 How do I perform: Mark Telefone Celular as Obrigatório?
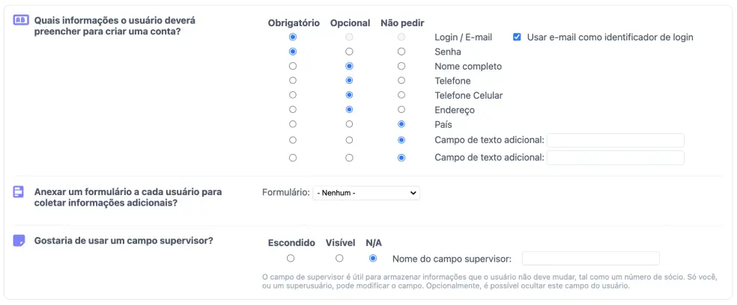coord(293,96)
